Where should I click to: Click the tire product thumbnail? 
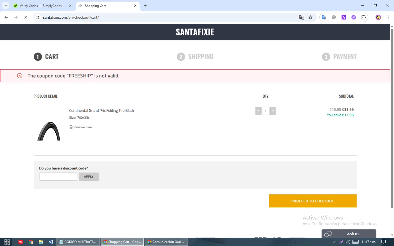point(49,131)
